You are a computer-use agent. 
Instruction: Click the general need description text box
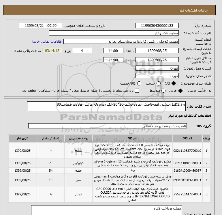coord(106,106)
